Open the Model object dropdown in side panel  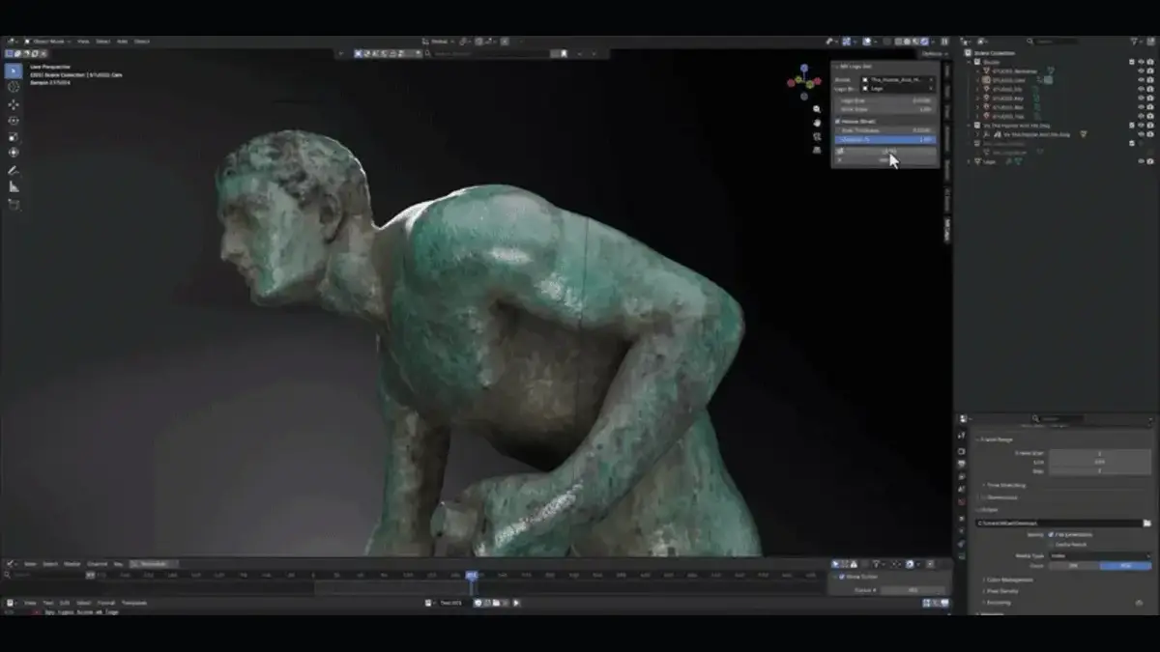pos(898,79)
